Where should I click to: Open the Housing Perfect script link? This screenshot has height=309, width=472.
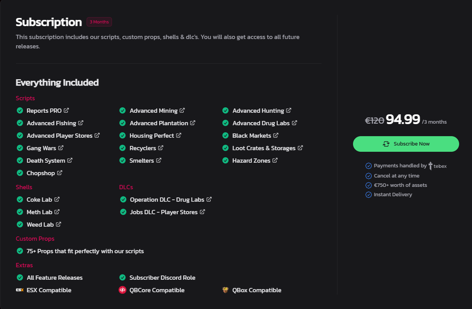click(155, 136)
